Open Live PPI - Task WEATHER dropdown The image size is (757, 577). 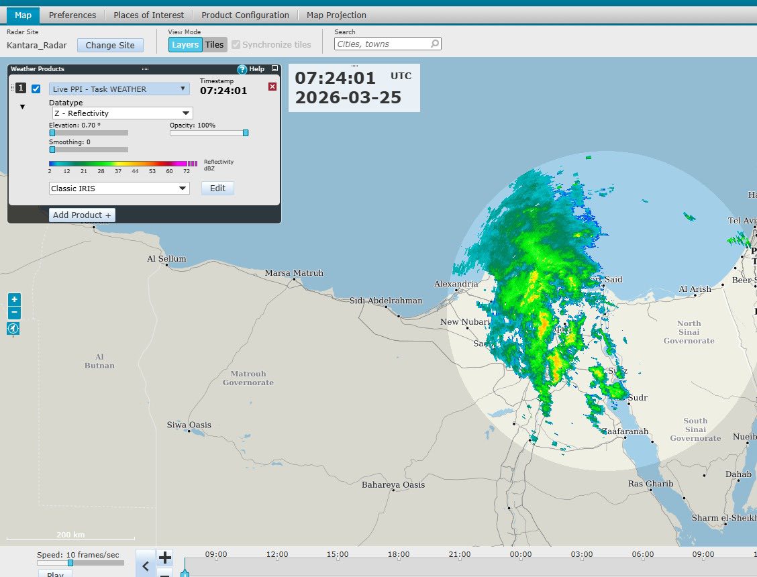[x=119, y=89]
